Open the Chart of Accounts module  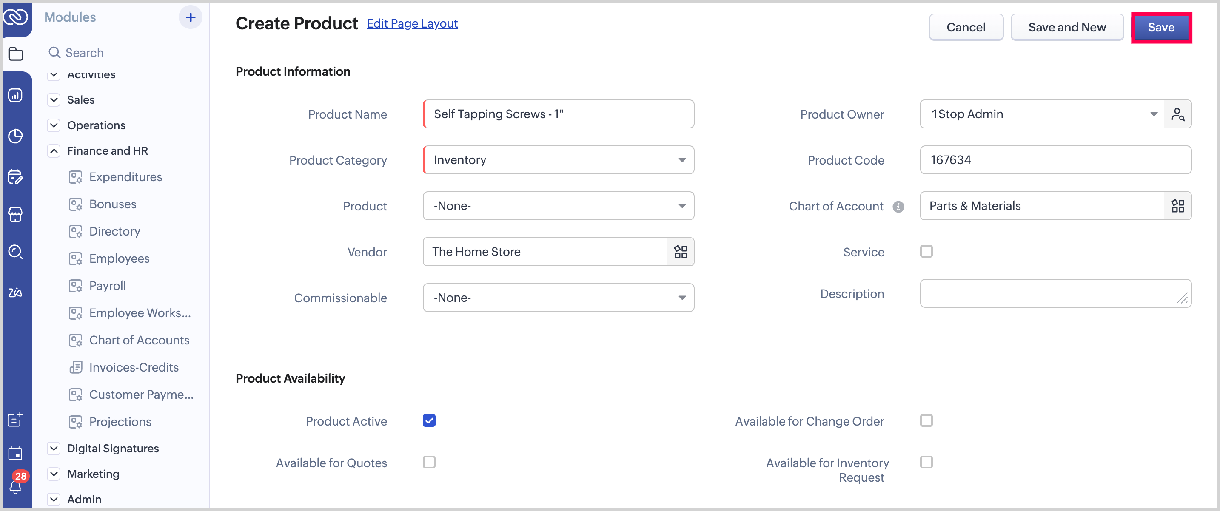139,340
